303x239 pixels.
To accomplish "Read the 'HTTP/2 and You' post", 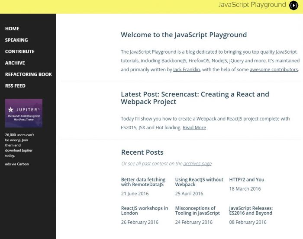I will click(x=247, y=179).
